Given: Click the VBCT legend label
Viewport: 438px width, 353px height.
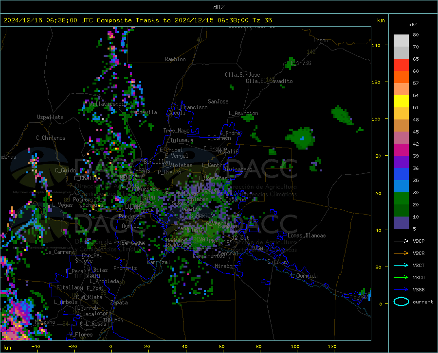Looking at the screenshot, I should (x=419, y=265).
